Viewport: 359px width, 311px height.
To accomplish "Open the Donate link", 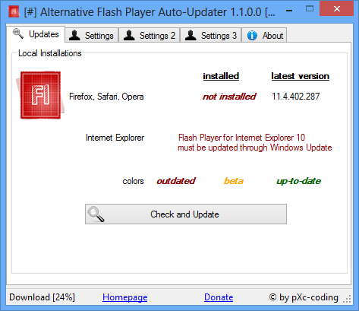I will pos(219,297).
